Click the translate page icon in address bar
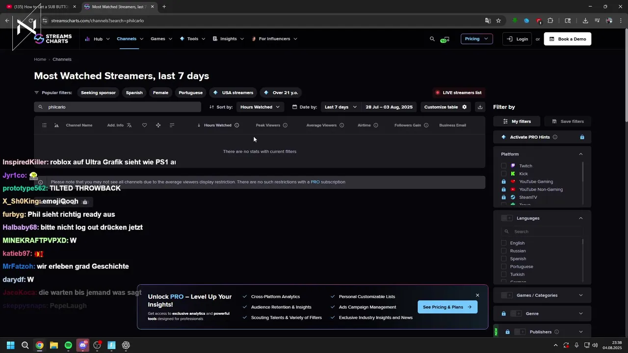Screen dimensions: 628x353 (x=488, y=21)
